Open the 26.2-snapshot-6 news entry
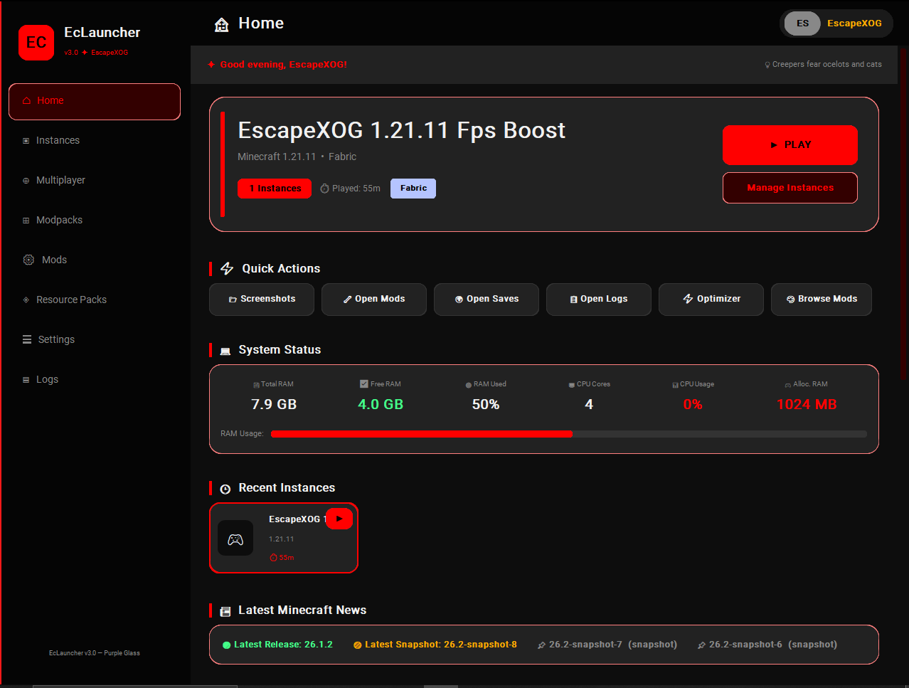This screenshot has height=688, width=909. 767,645
